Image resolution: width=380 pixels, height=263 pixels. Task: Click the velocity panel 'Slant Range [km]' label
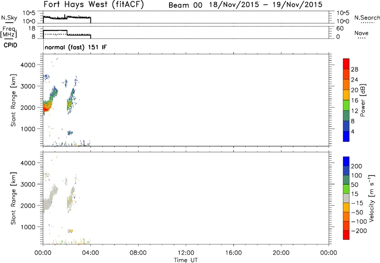tap(13, 198)
